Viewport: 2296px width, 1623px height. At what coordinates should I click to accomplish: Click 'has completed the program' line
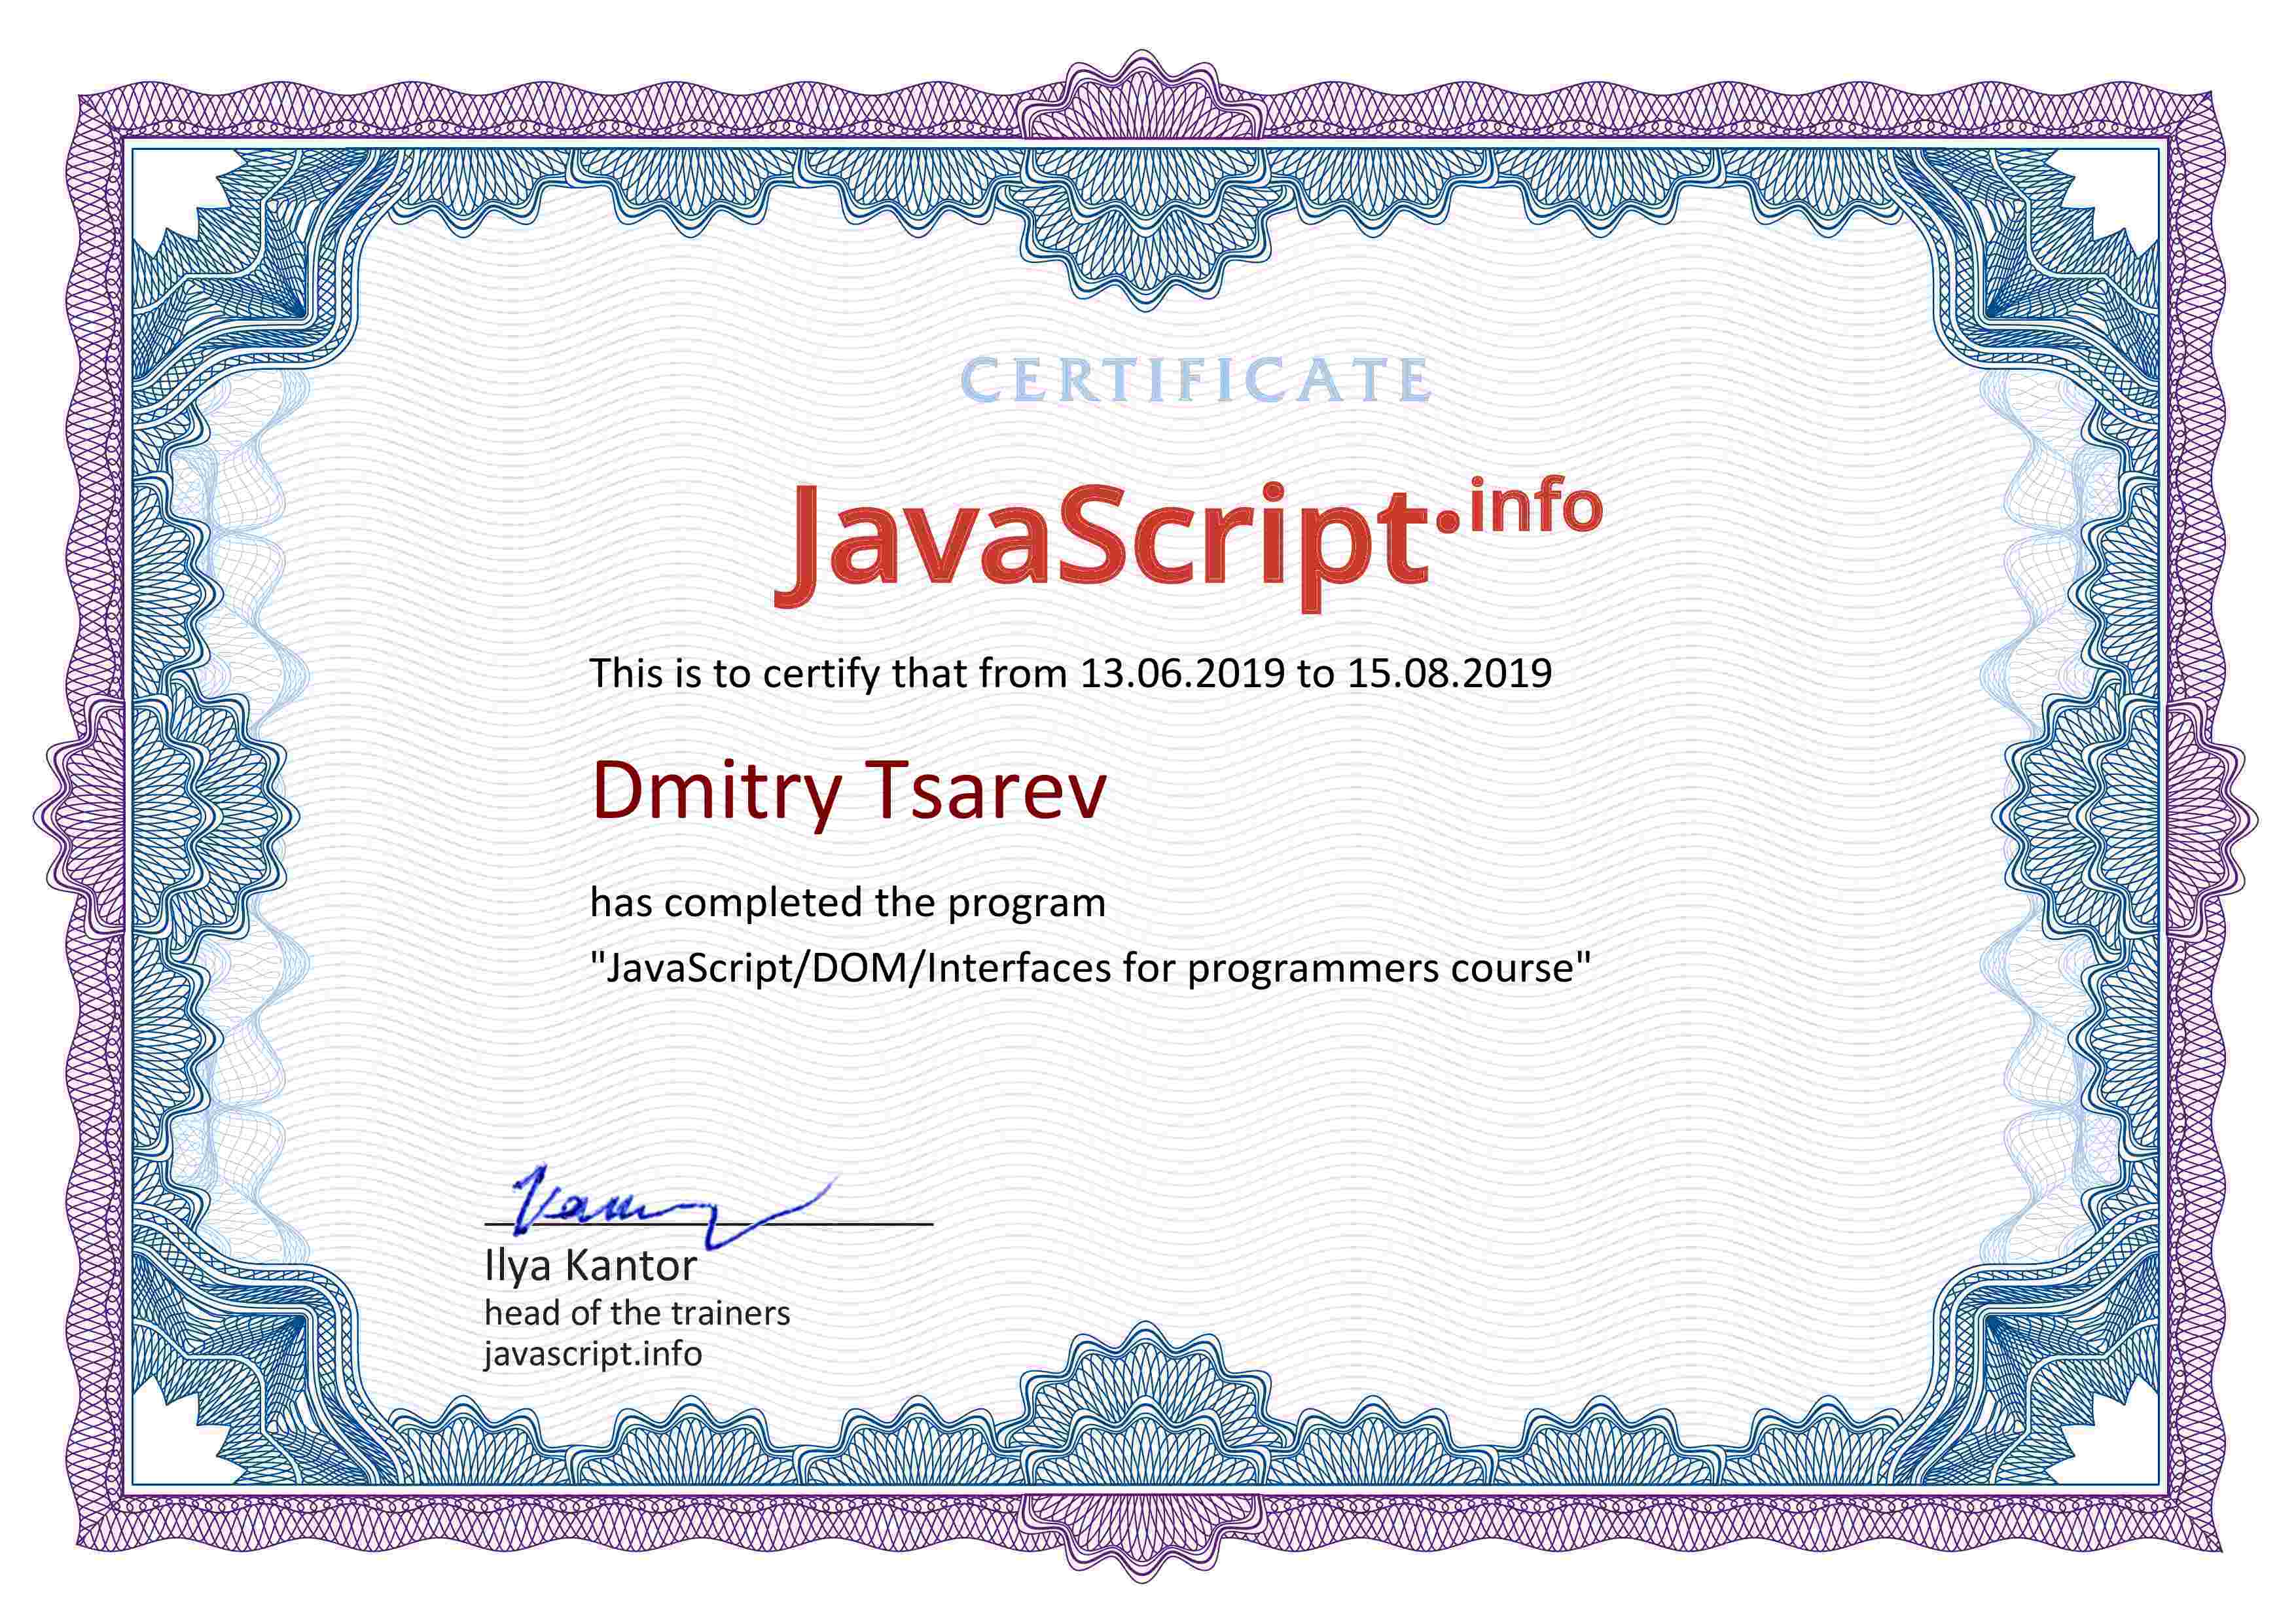pos(848,903)
